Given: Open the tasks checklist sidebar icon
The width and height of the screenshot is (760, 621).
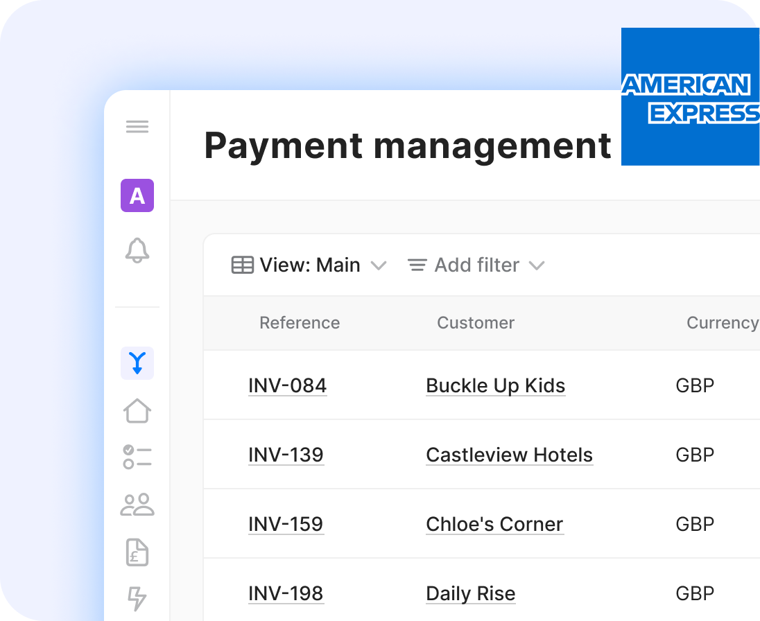Looking at the screenshot, I should coord(137,457).
